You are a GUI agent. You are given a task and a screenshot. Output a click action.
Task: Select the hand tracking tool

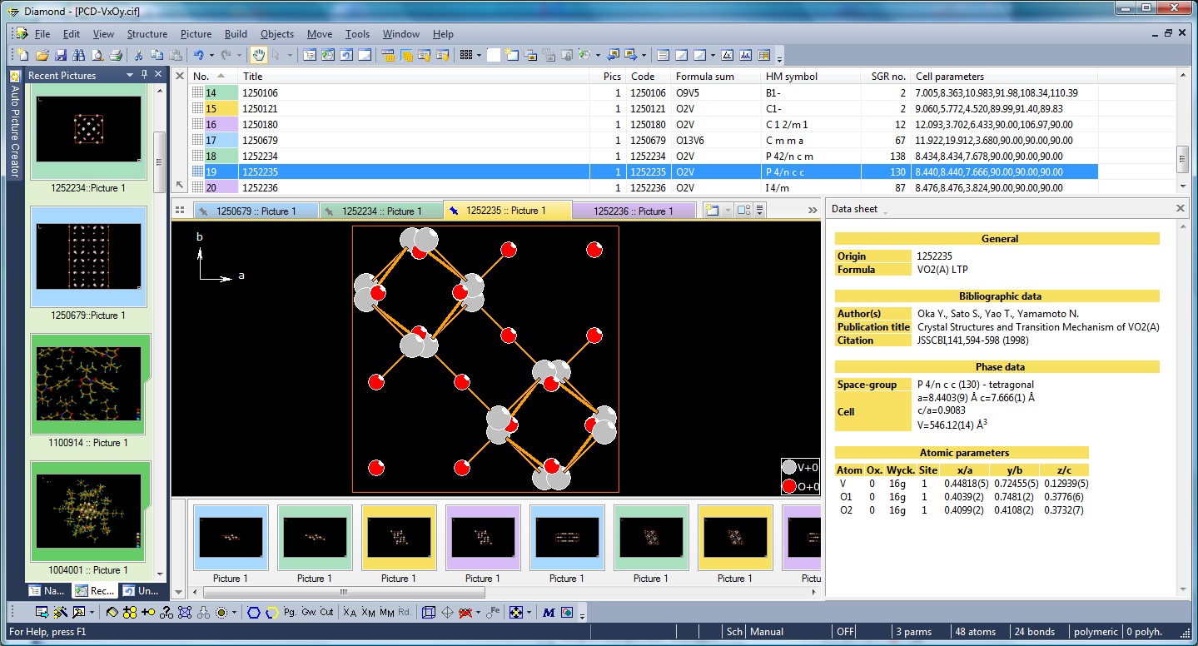tap(259, 56)
